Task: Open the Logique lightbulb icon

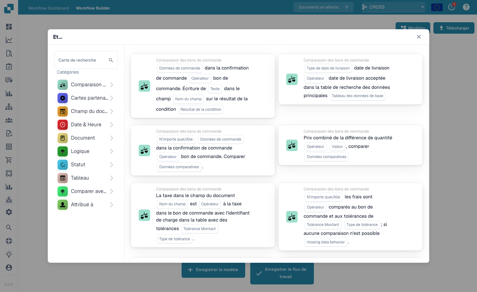Action: click(63, 151)
